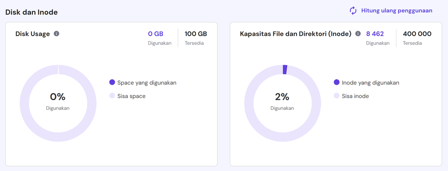Click Tersedia label under 400 000
The width and height of the screenshot is (448, 171).
[412, 43]
